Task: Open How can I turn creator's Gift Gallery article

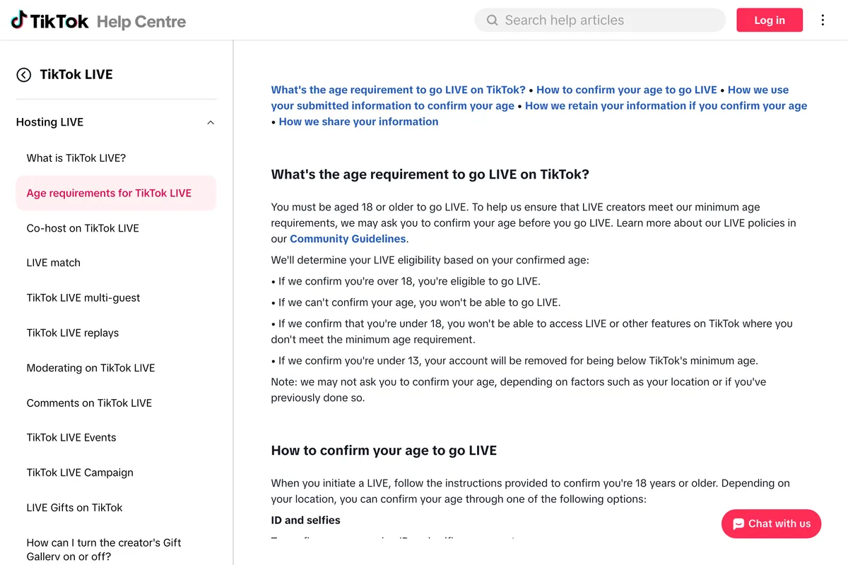Action: click(x=104, y=549)
